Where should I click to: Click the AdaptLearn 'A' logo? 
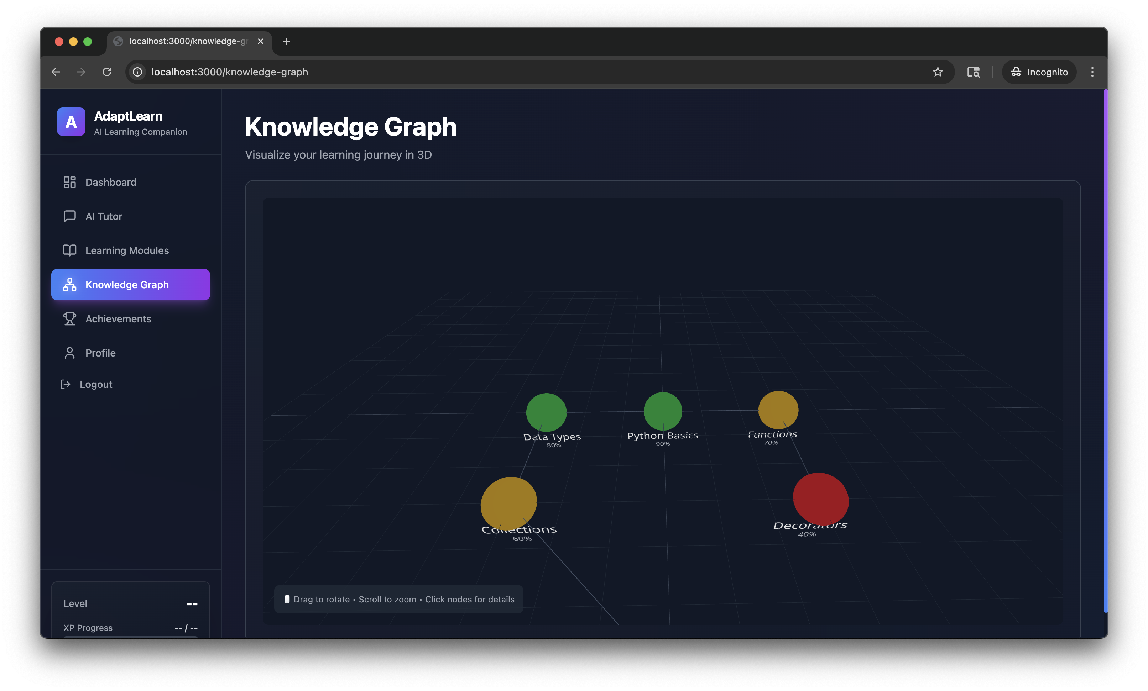click(71, 122)
